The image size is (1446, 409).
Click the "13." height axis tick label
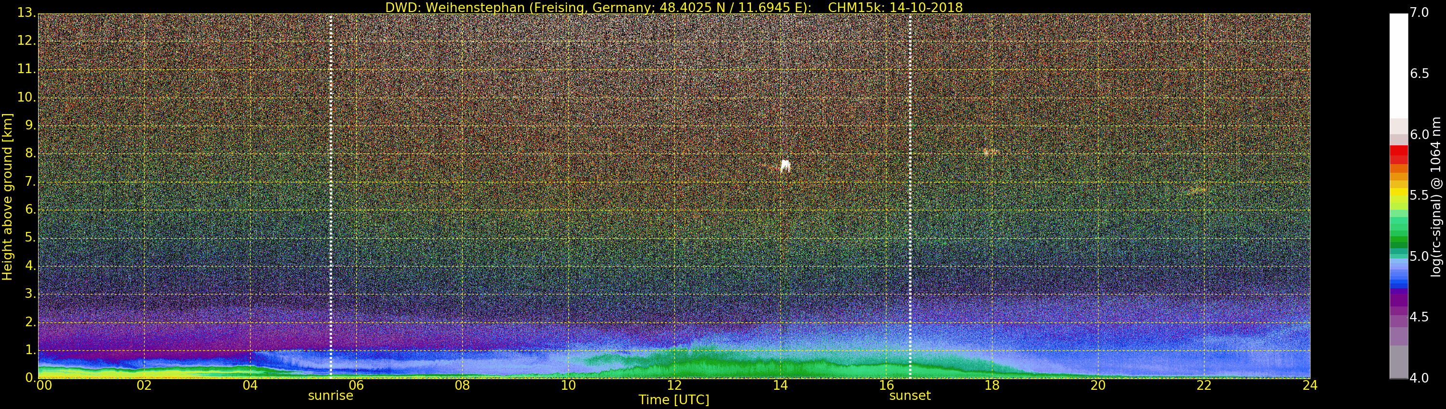(27, 13)
